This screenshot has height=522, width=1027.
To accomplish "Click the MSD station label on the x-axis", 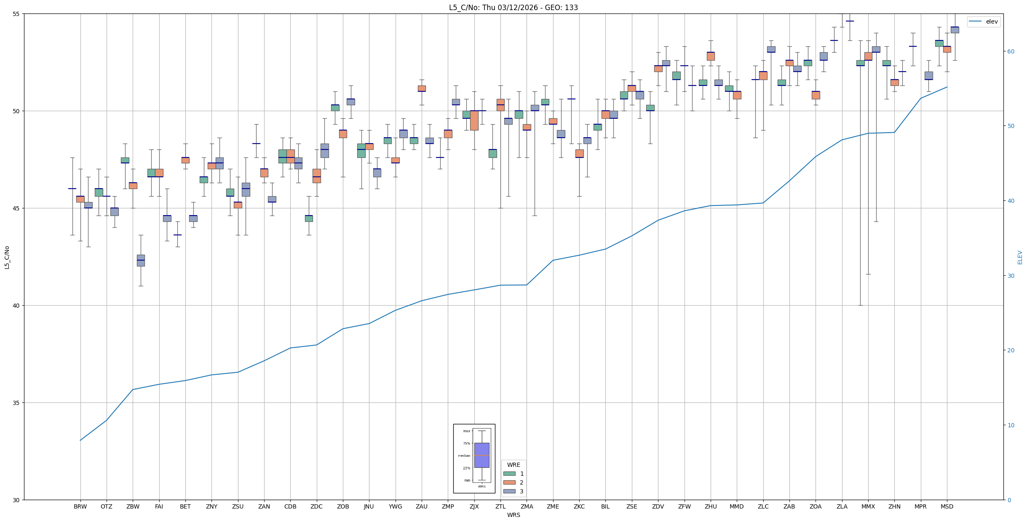I will coord(947,506).
